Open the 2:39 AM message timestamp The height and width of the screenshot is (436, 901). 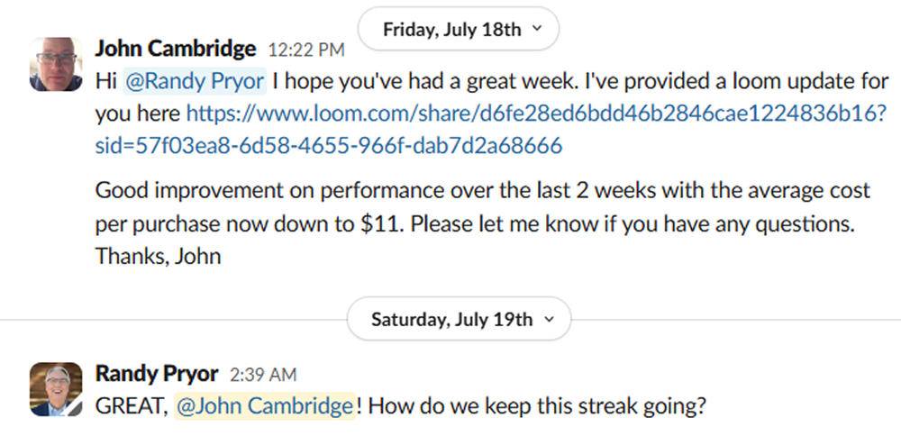coord(263,375)
